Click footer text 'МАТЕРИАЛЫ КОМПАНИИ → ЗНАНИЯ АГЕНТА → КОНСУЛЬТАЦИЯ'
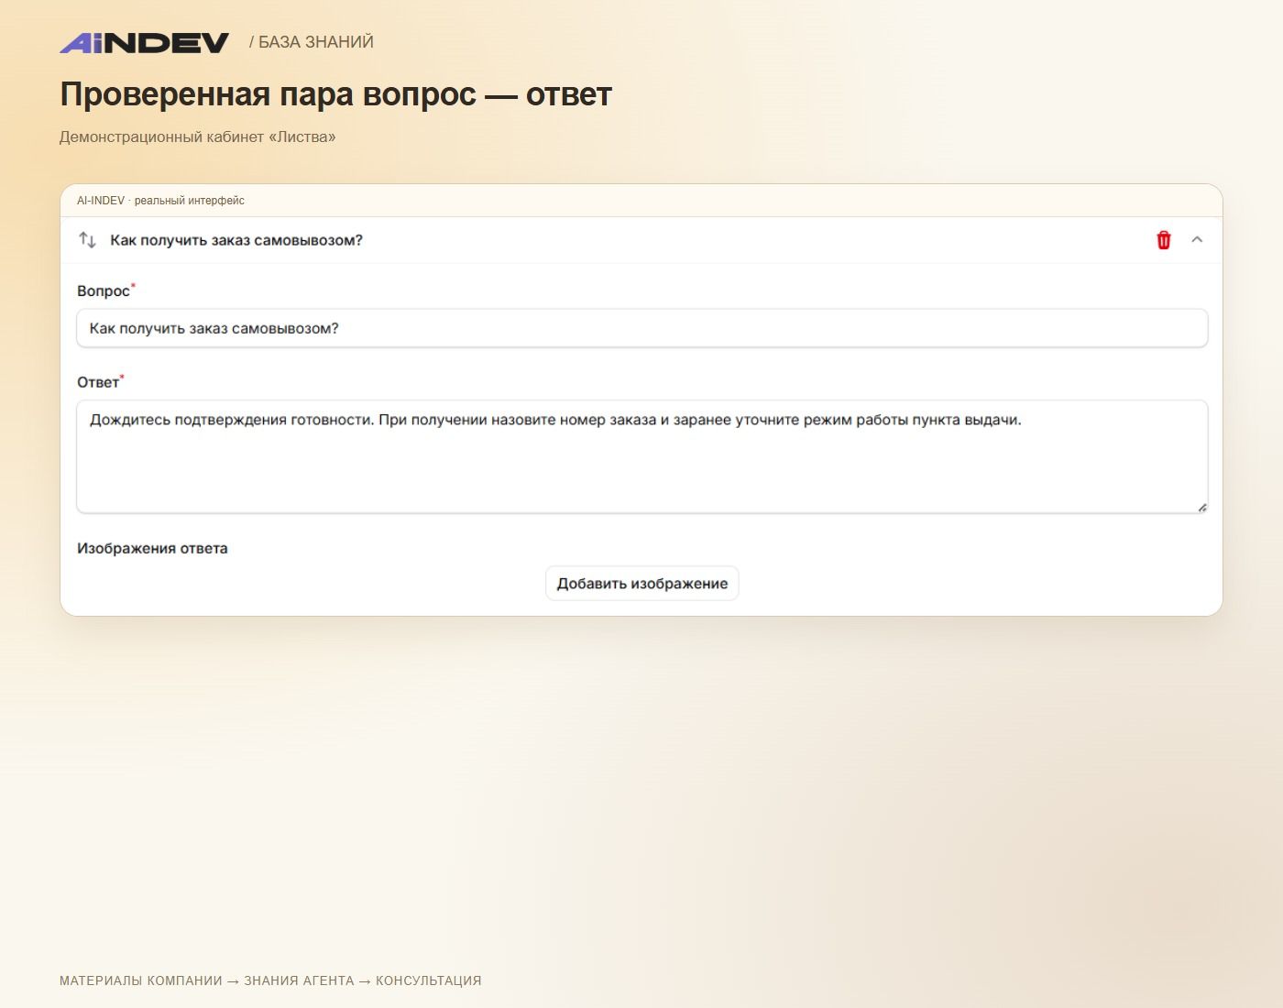Image resolution: width=1283 pixels, height=1008 pixels. (270, 981)
